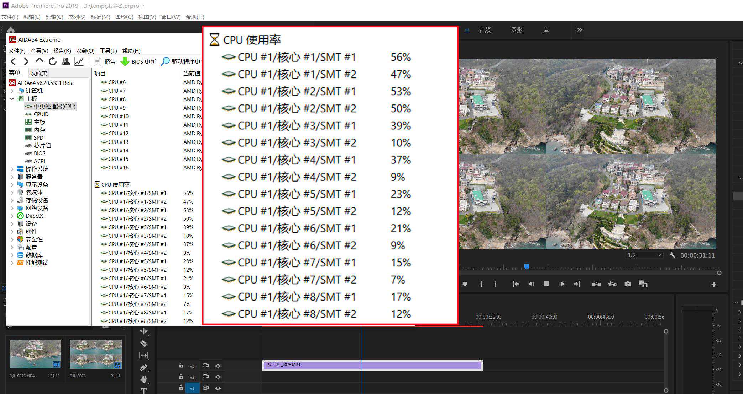Toggle lock on V2 track
743x394 pixels.
click(x=181, y=377)
